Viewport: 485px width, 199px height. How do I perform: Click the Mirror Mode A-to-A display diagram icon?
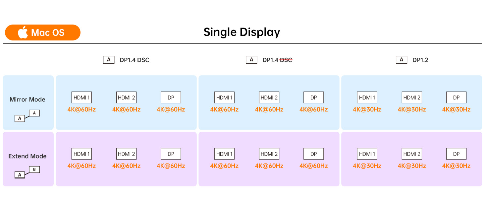tap(27, 116)
